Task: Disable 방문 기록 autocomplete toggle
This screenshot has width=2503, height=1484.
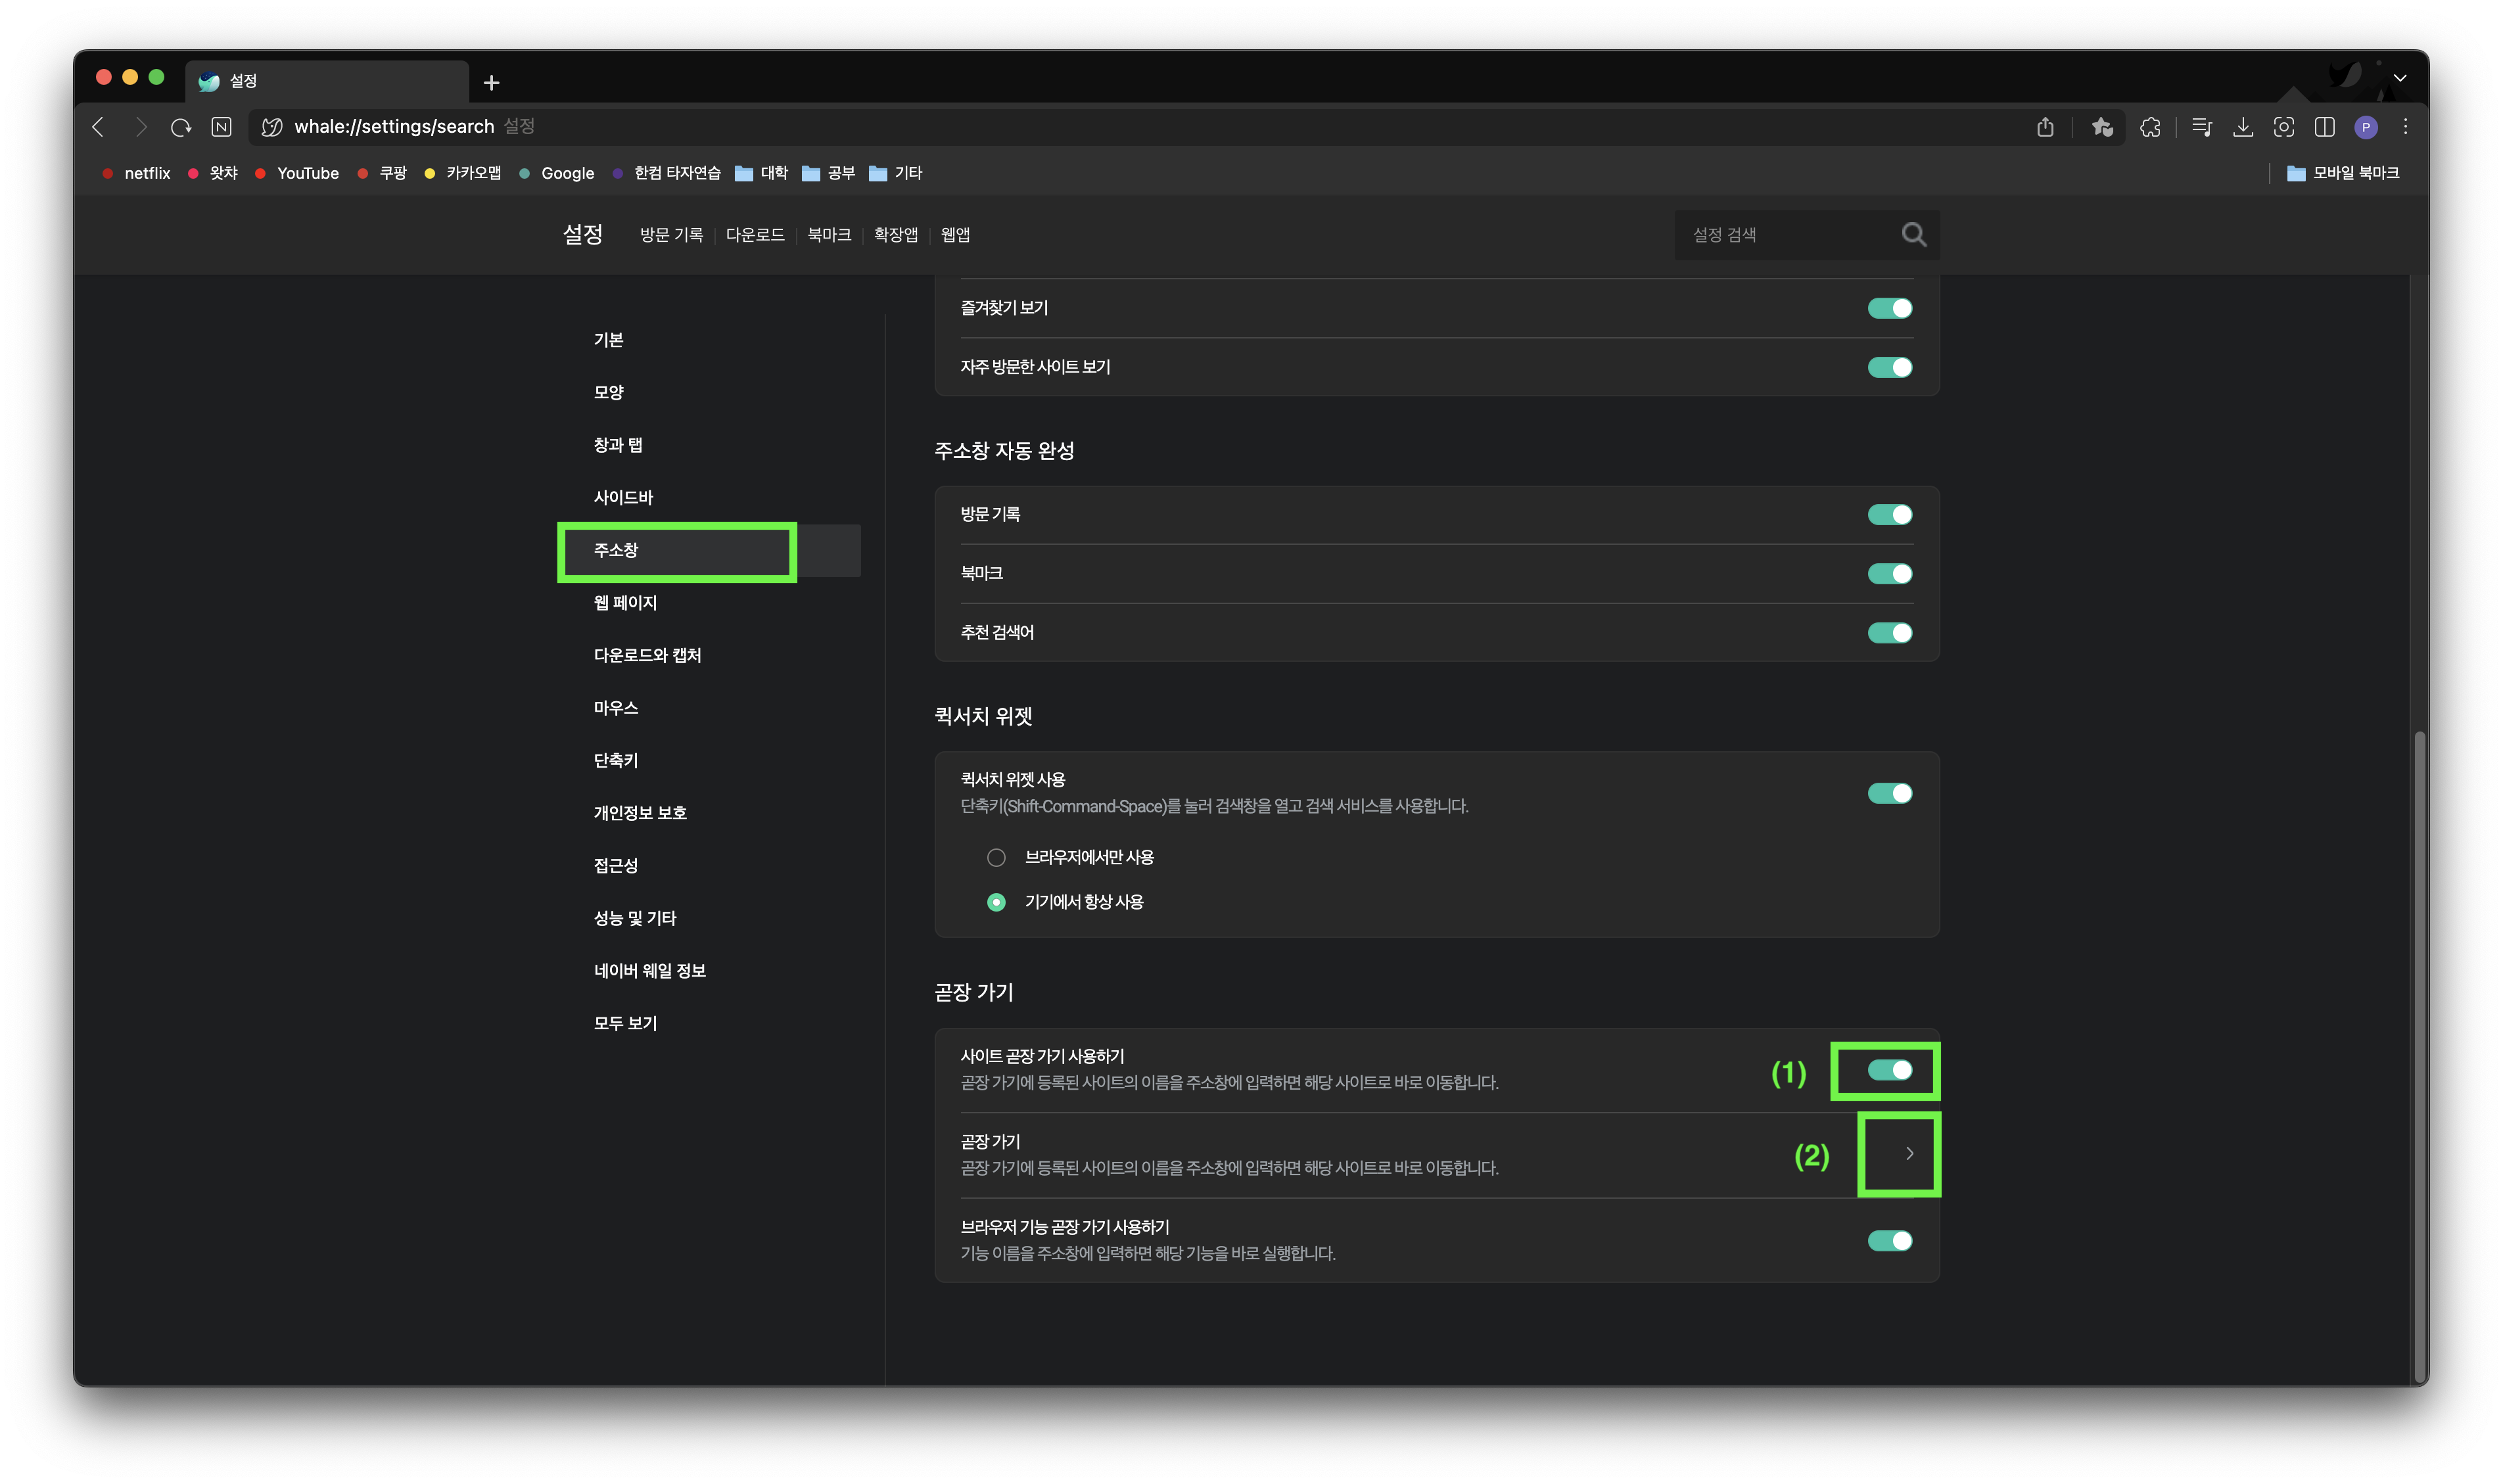Action: pos(1889,514)
